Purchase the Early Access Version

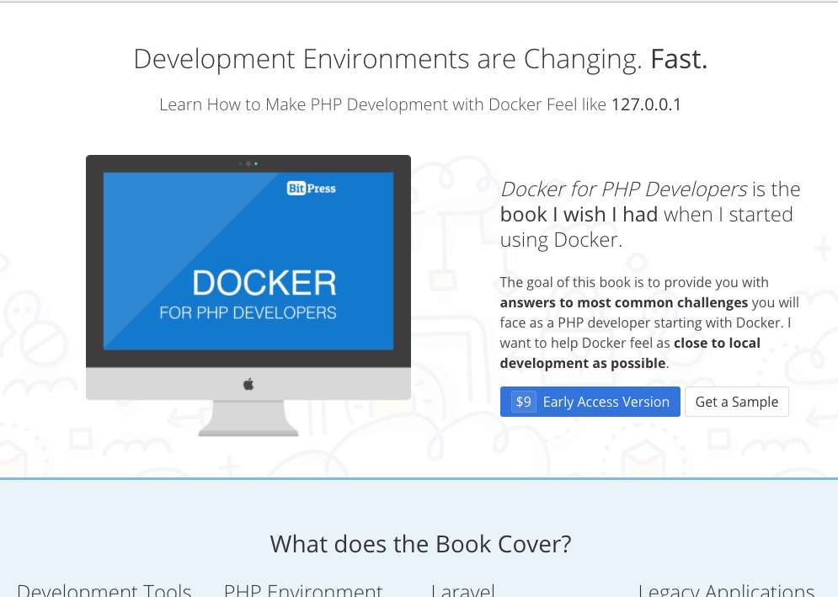[x=605, y=402]
